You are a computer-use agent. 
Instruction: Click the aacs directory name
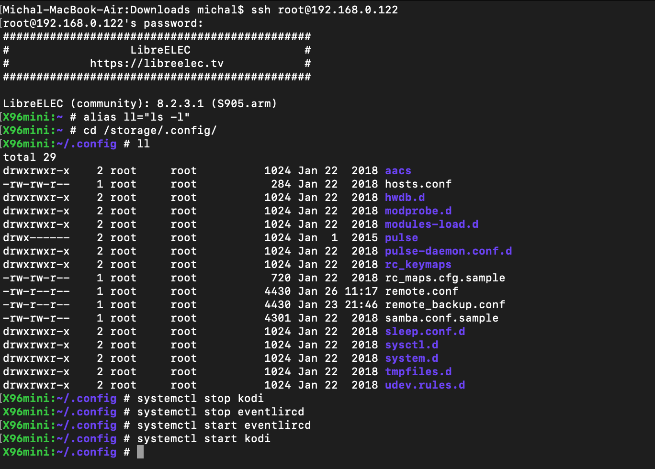pyautogui.click(x=398, y=171)
